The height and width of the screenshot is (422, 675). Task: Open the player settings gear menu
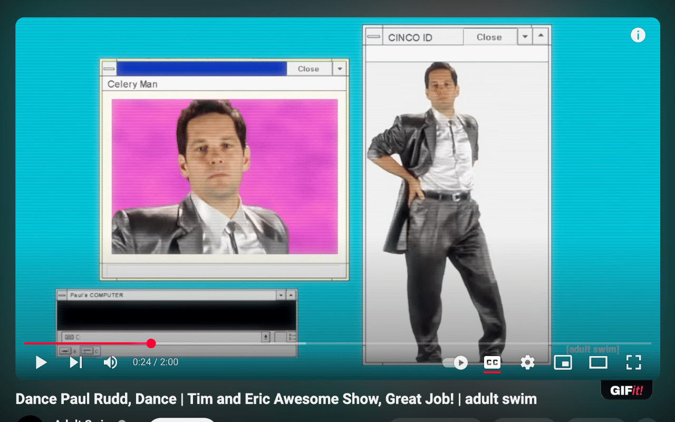(x=527, y=362)
